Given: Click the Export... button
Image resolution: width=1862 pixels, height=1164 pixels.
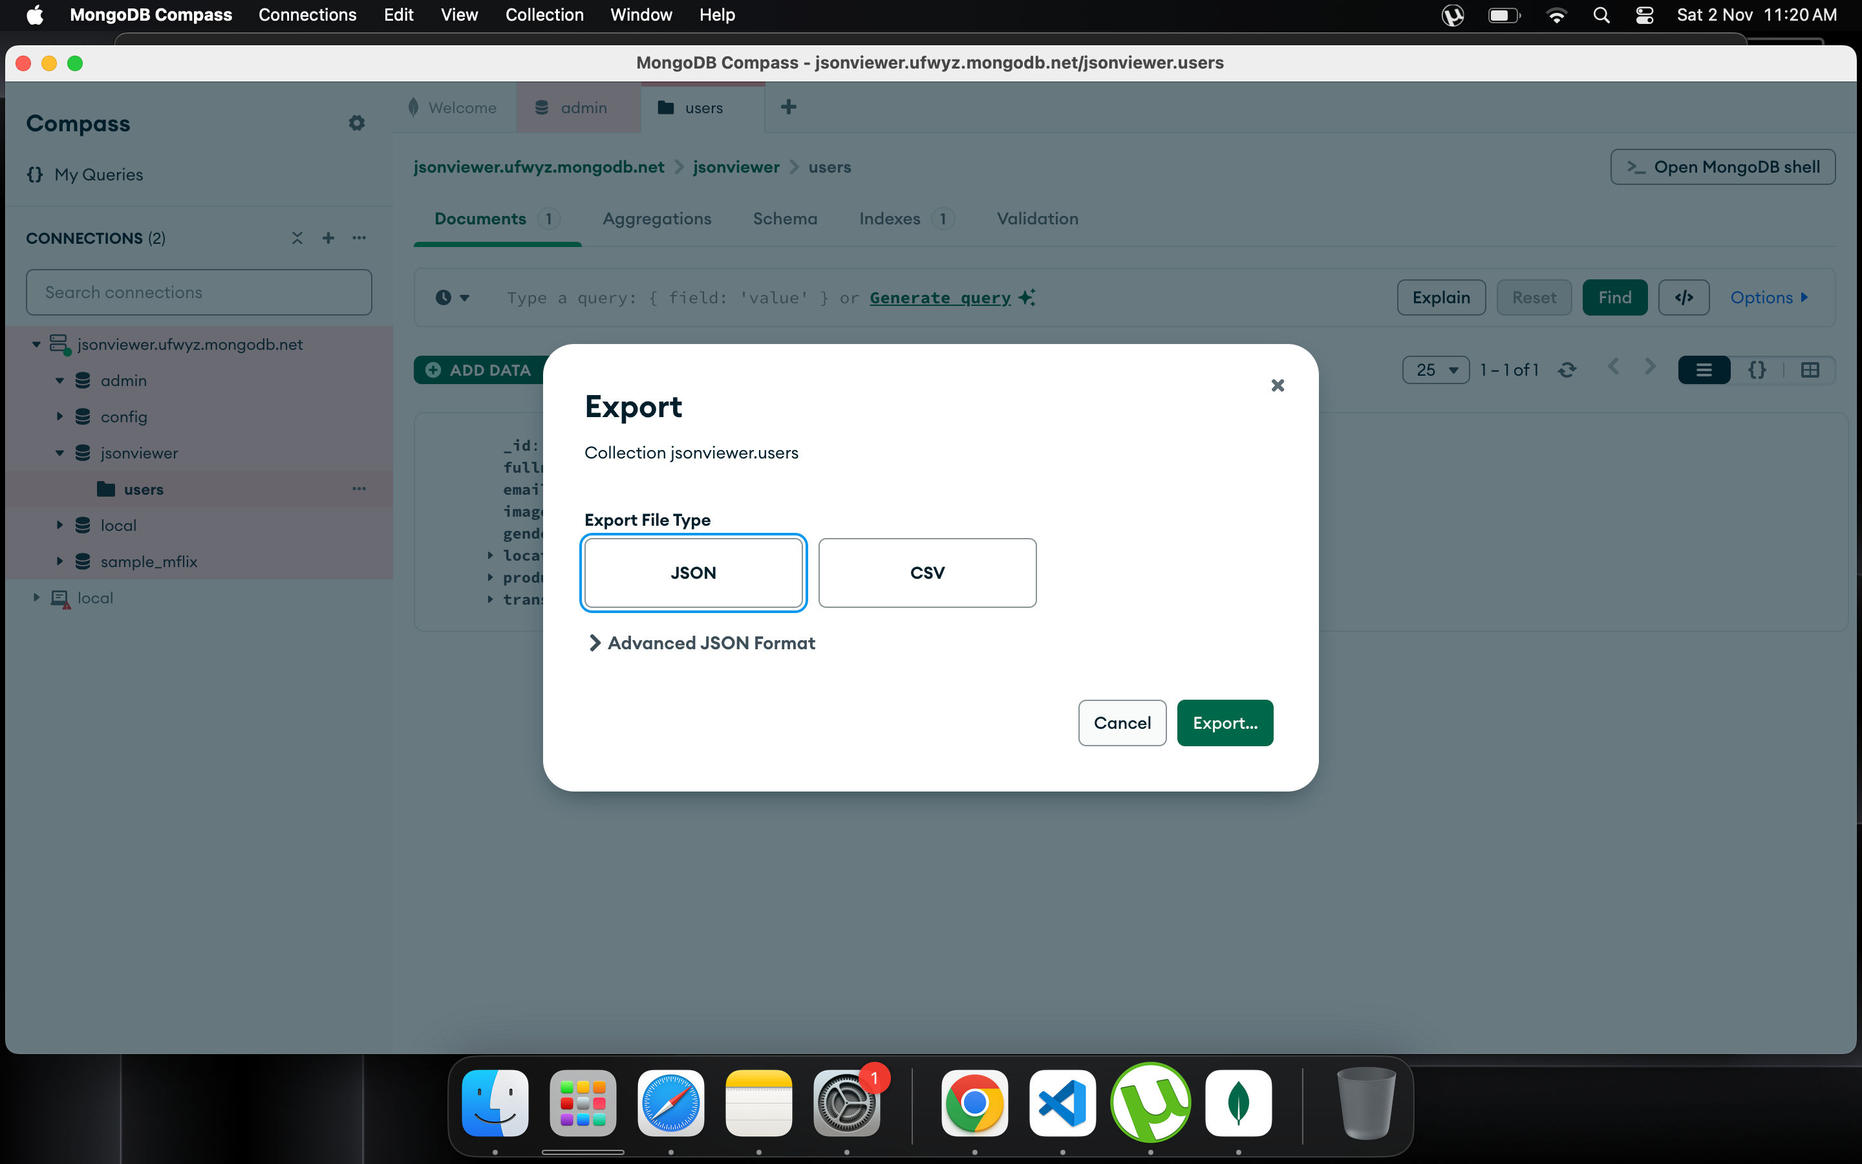Looking at the screenshot, I should (x=1225, y=723).
